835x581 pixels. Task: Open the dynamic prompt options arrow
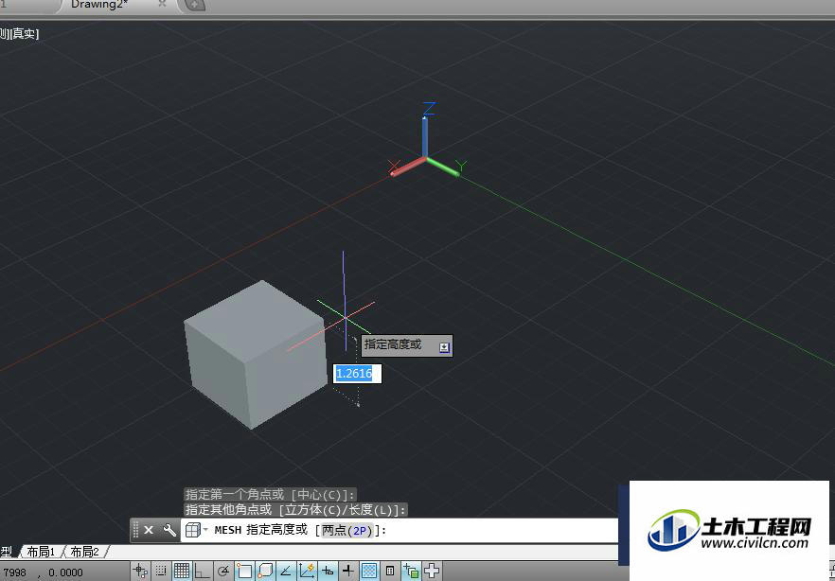[x=444, y=347]
